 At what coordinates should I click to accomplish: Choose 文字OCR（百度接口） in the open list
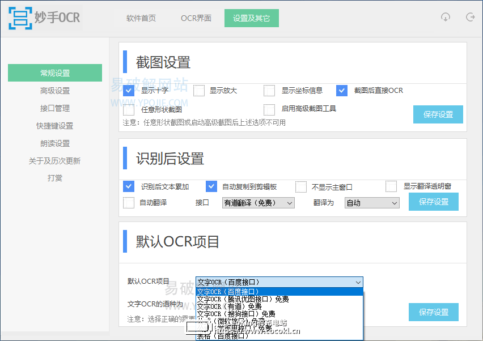tap(279, 292)
